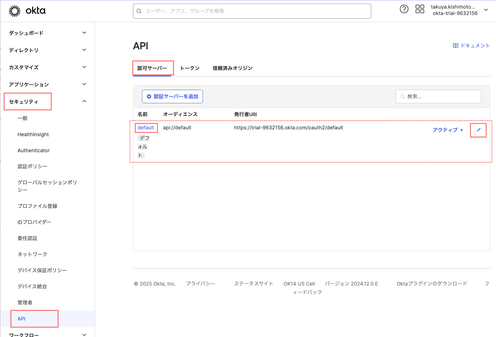
Task: Switch to the 認可サーバー tab
Action: 152,68
